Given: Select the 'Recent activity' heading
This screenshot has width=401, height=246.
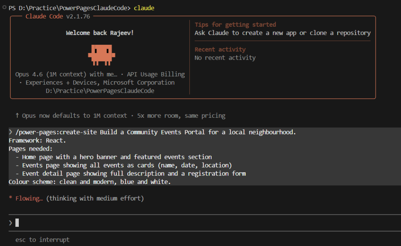Looking at the screenshot, I should point(220,49).
